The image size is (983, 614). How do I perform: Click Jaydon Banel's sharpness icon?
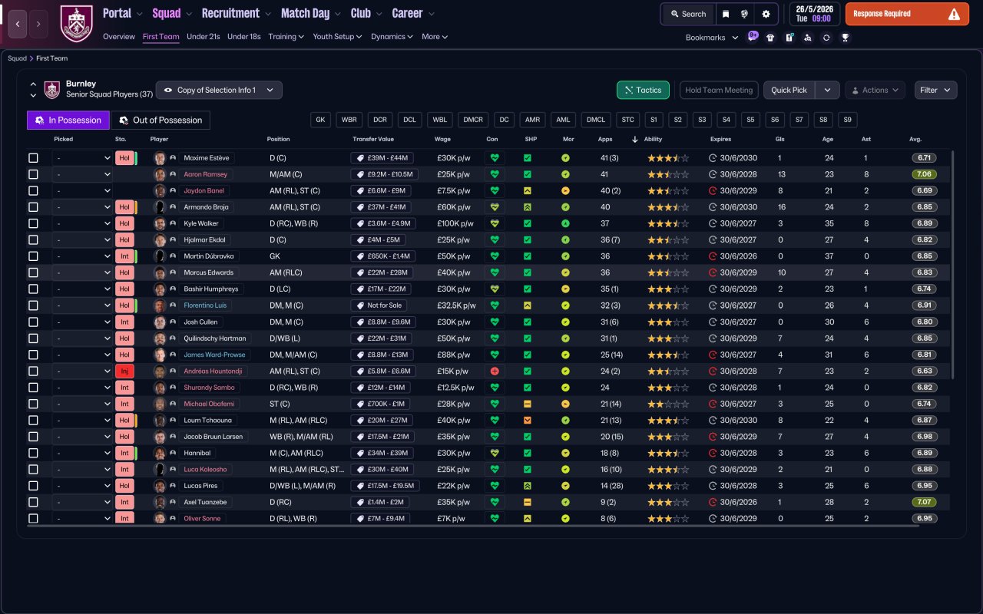tap(528, 190)
